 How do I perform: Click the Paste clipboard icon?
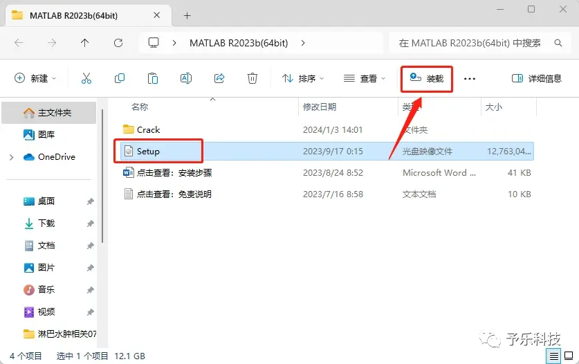tap(152, 78)
